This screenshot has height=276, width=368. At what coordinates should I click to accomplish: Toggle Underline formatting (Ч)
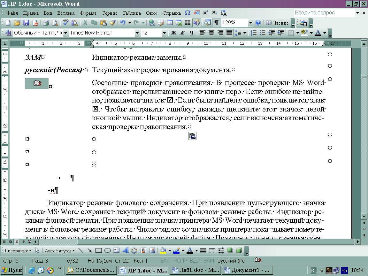tap(192, 33)
